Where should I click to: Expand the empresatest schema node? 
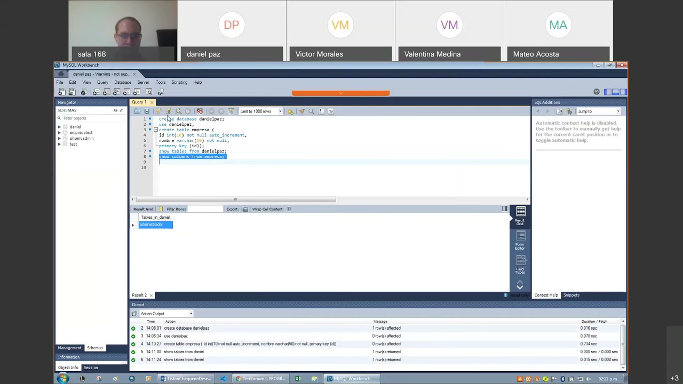[x=59, y=133]
